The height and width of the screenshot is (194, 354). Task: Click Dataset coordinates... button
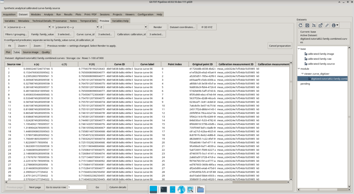182,27
